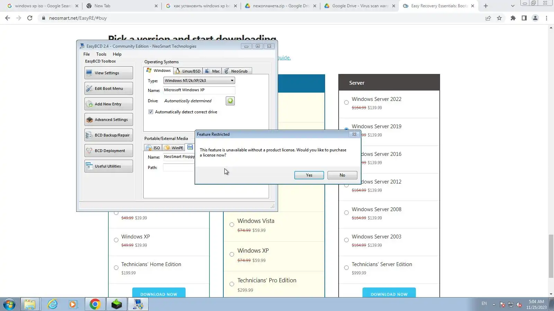The height and width of the screenshot is (311, 554).
Task: Open the File menu in EasyBCD
Action: pos(87,54)
